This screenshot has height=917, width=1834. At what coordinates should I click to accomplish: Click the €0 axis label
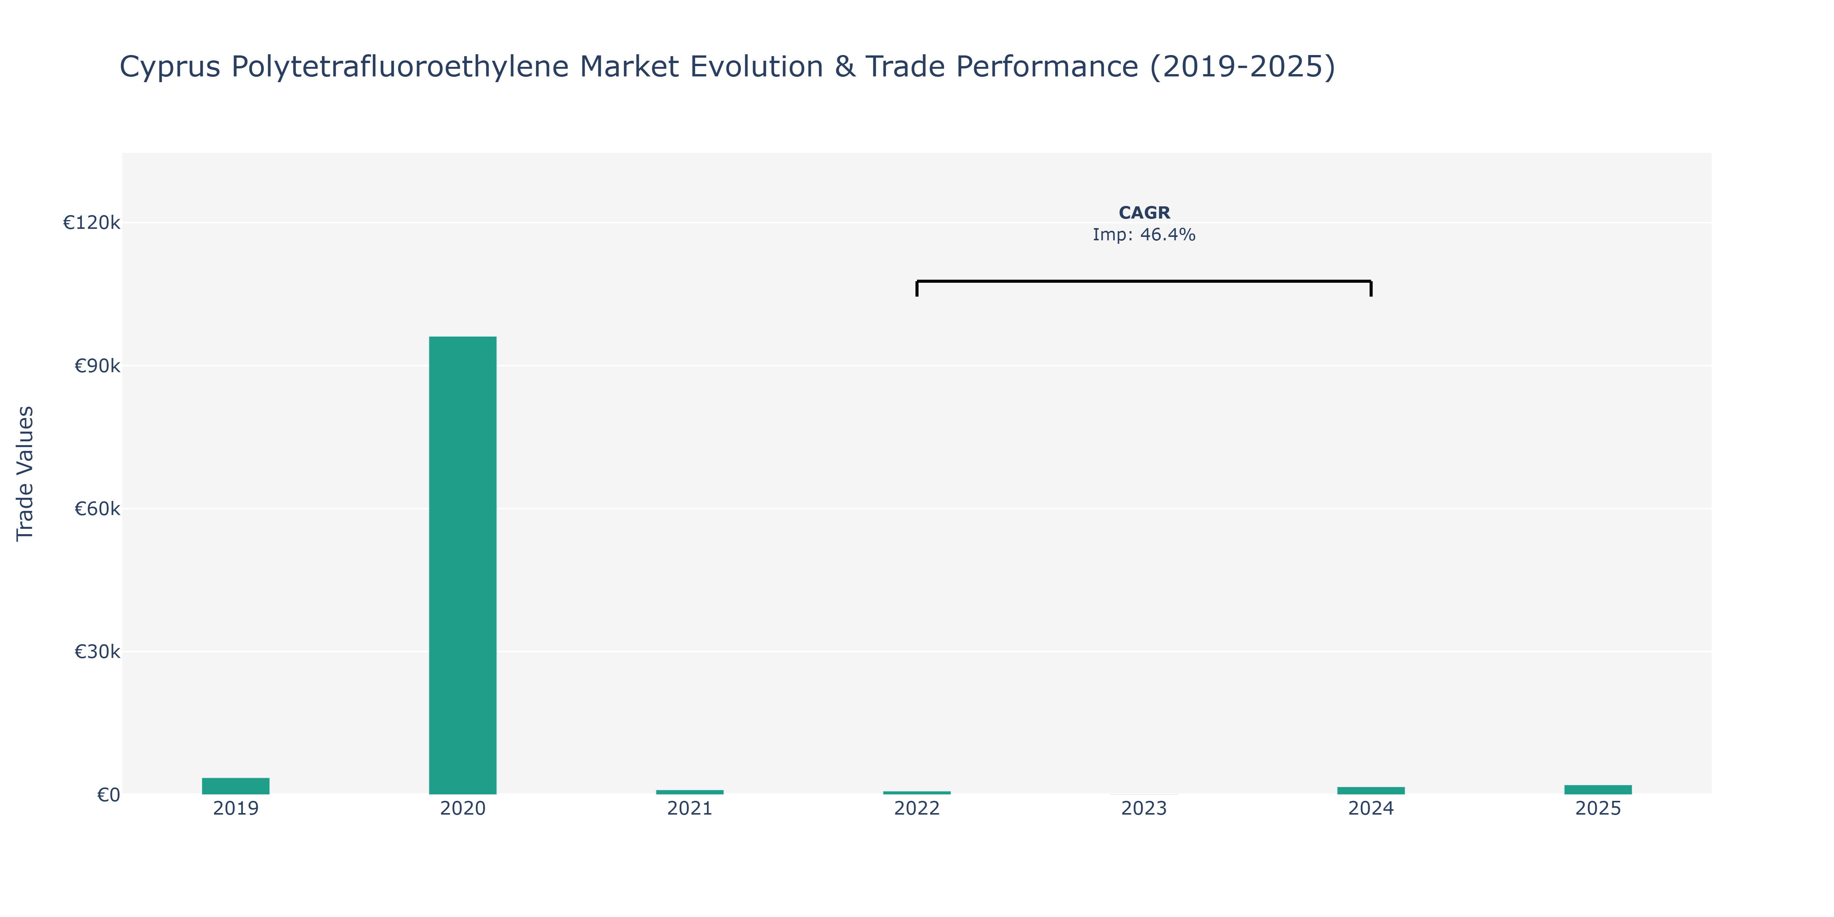point(109,795)
